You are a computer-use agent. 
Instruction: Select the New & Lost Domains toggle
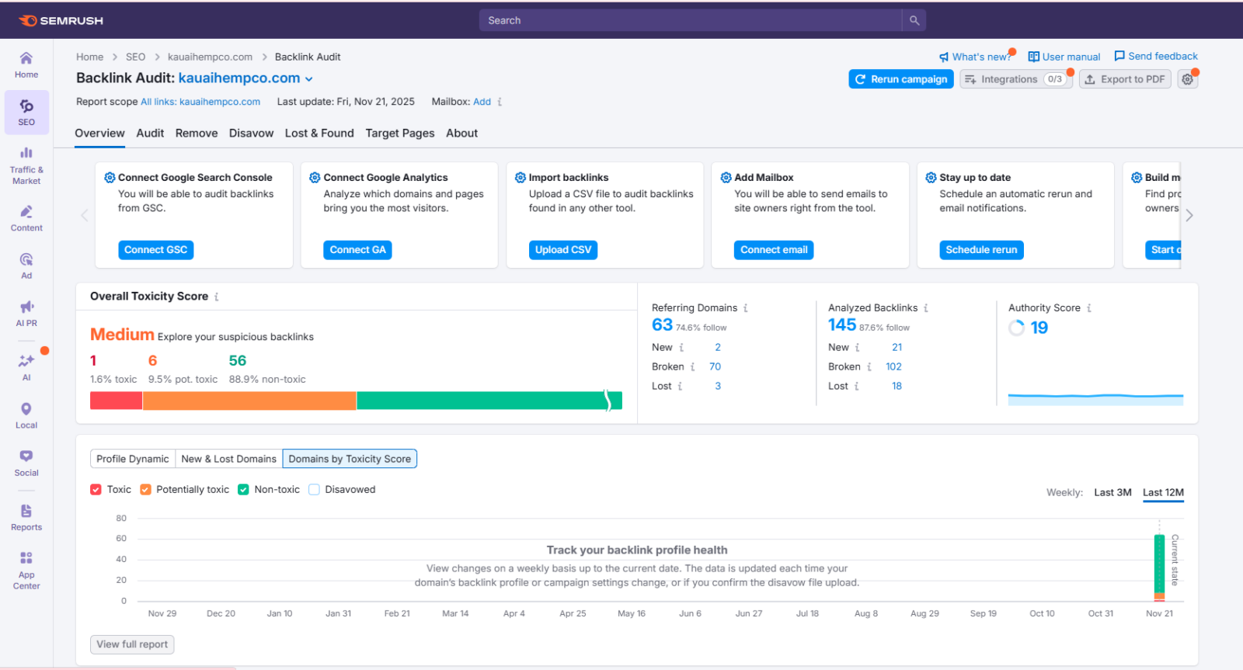(229, 459)
